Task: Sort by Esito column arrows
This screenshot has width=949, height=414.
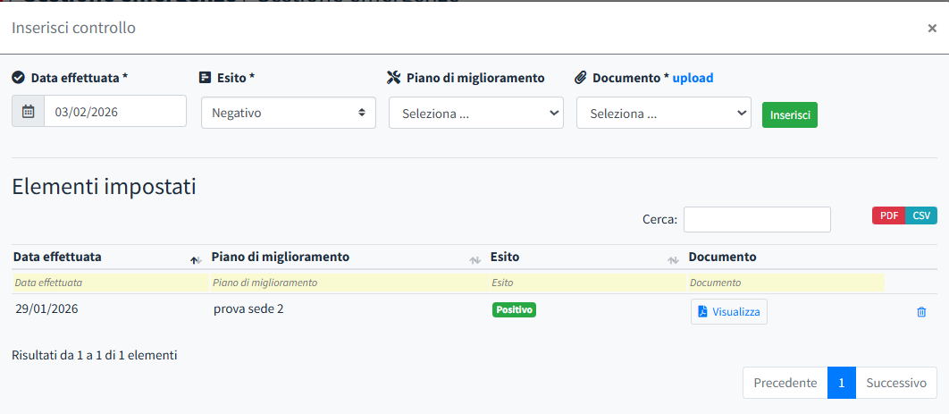Action: 673,259
